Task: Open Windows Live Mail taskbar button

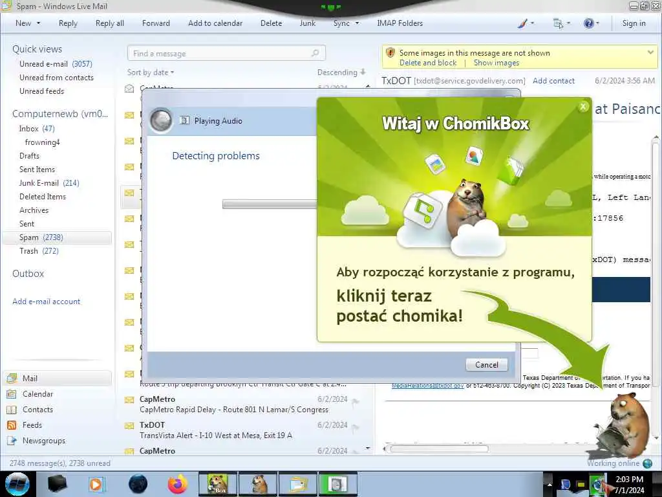Action: point(299,484)
